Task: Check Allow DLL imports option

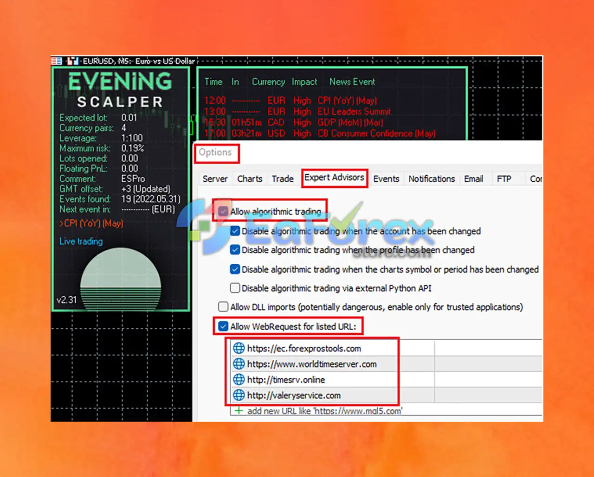Action: [224, 307]
